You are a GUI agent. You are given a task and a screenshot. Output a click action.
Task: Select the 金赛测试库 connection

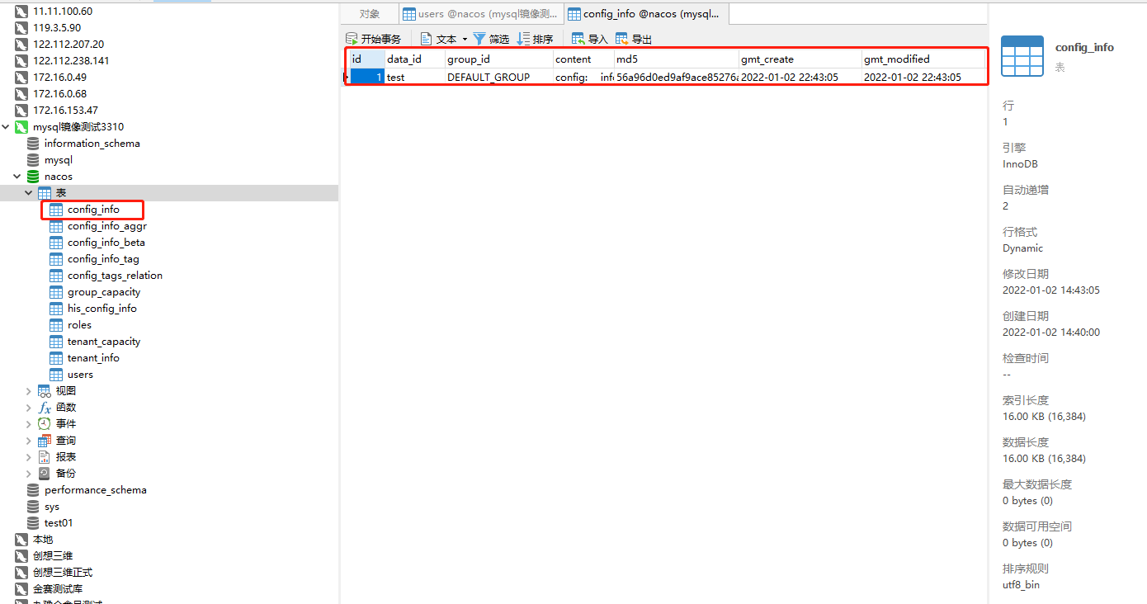[58, 589]
